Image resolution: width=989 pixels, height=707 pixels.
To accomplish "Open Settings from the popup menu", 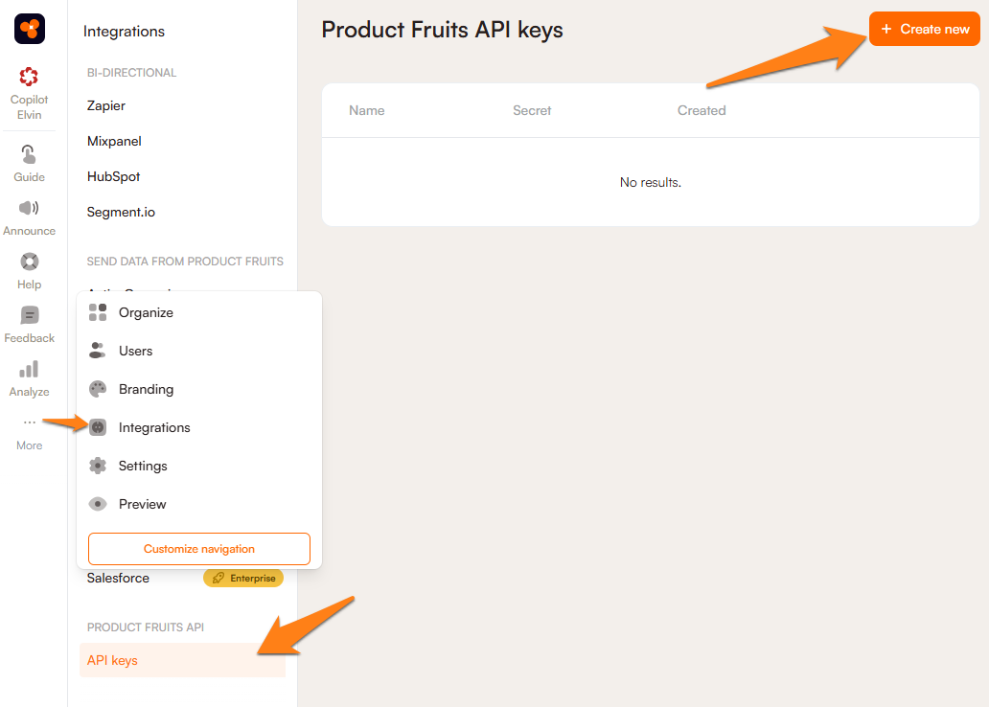I will [143, 466].
